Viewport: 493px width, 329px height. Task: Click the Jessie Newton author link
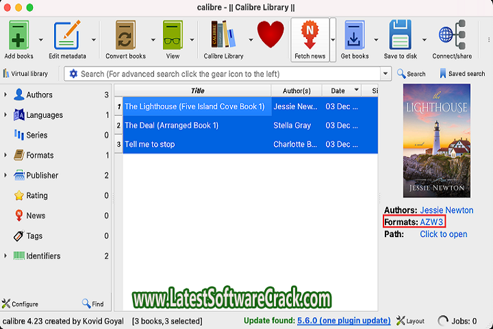pos(446,210)
